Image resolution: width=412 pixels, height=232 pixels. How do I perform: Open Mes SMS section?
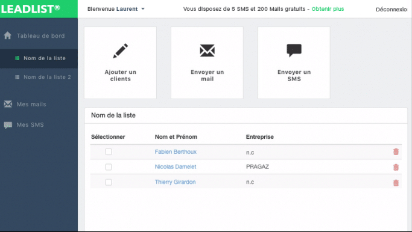pyautogui.click(x=30, y=125)
